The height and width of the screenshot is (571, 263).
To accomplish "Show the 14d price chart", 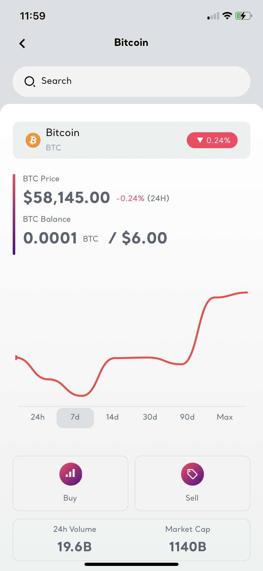I will 112,417.
